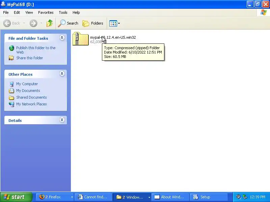The height and width of the screenshot is (202, 270).
Task: Click the Shared Documents folder icon
Action: point(11,98)
